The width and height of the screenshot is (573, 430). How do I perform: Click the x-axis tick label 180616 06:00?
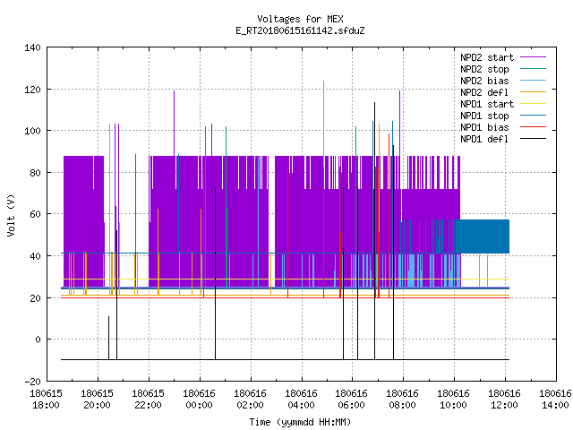[352, 400]
